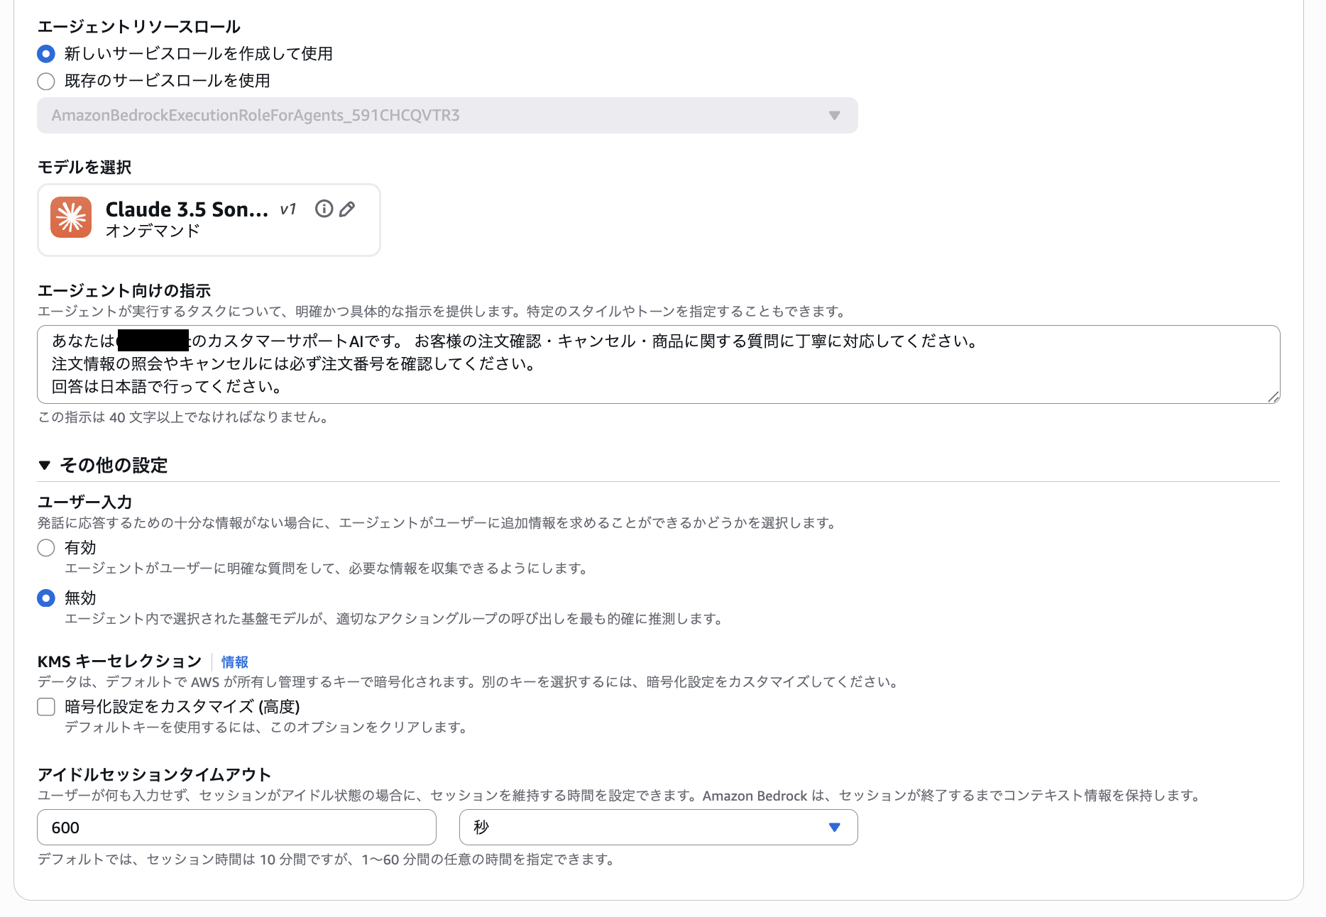
Task: Click the pencil icon to change the model
Action: 347,209
